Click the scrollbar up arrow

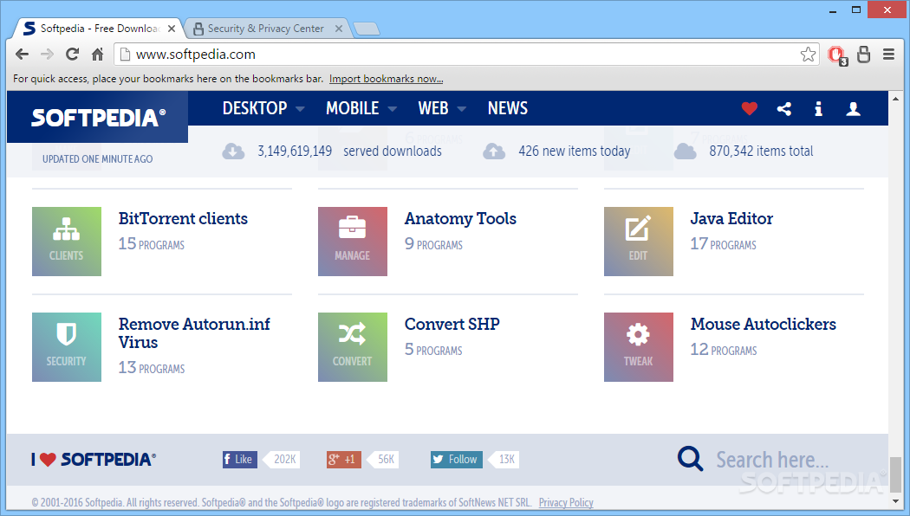896,99
